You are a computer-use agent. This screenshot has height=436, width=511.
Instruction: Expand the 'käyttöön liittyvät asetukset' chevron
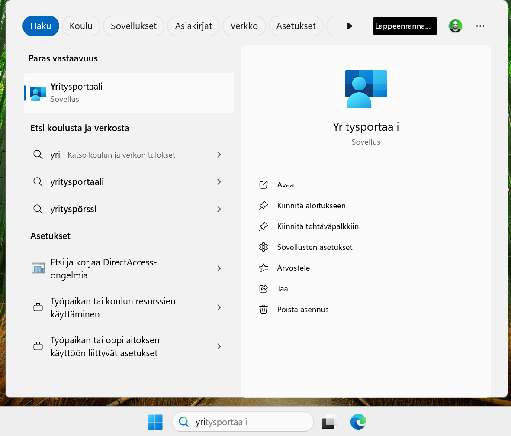[219, 346]
